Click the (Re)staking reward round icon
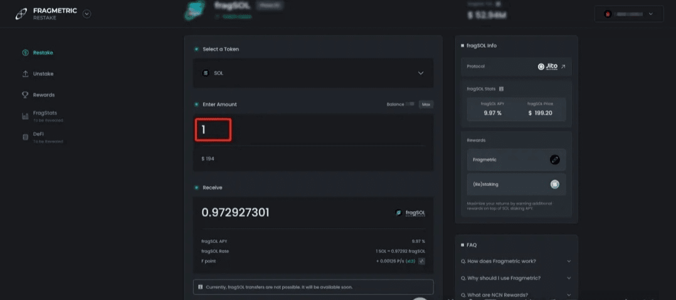 (555, 184)
